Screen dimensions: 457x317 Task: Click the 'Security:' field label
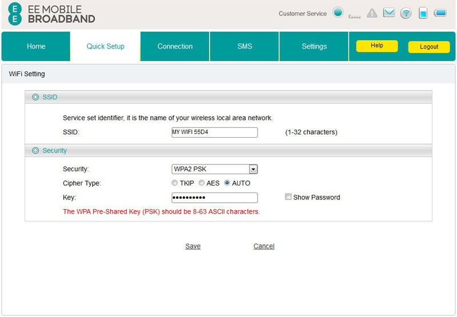pos(75,169)
